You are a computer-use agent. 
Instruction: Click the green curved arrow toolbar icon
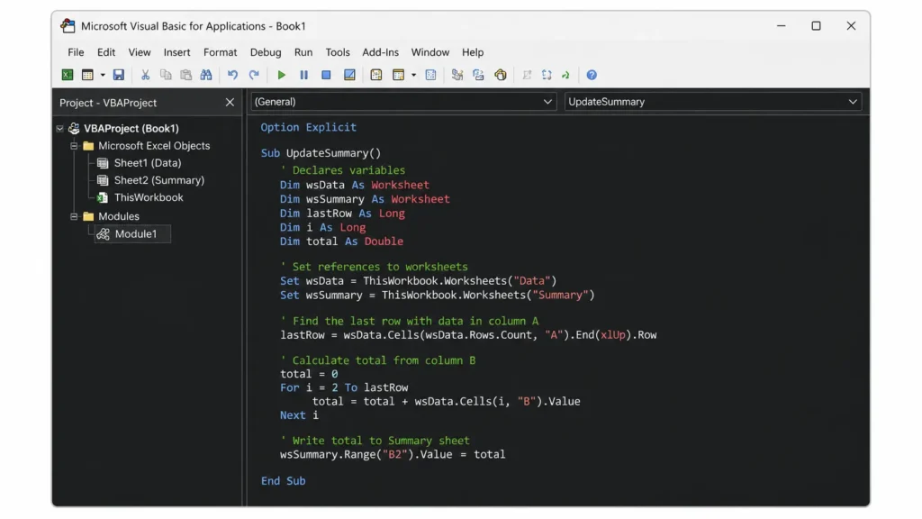click(565, 75)
